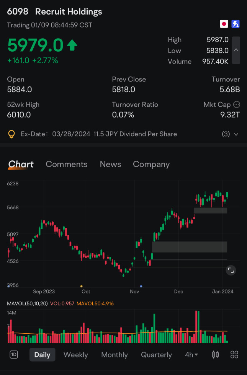247x375 pixels.
Task: Tap the dividend notice count (3)
Action: [226, 134]
